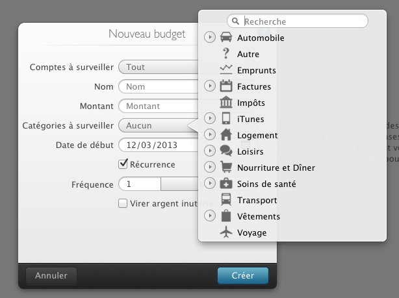Click the question mark Autre icon
399x298 pixels.
tap(226, 54)
